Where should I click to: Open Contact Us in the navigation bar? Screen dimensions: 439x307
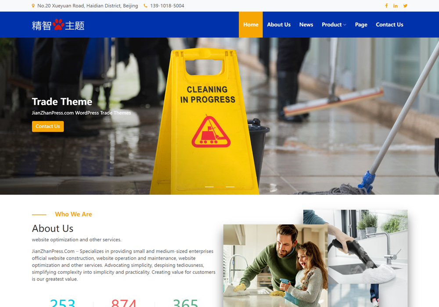click(x=389, y=25)
